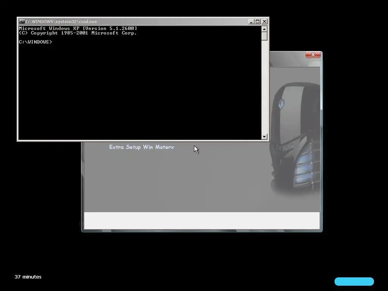Image resolution: width=388 pixels, height=291 pixels.
Task: Click the 'Microsoft Windows XP [Version 5.1.2600]' line
Action: pyautogui.click(x=78, y=28)
